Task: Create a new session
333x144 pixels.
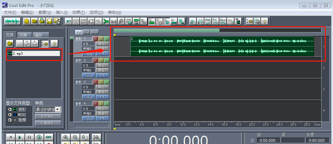Action: click(26, 21)
